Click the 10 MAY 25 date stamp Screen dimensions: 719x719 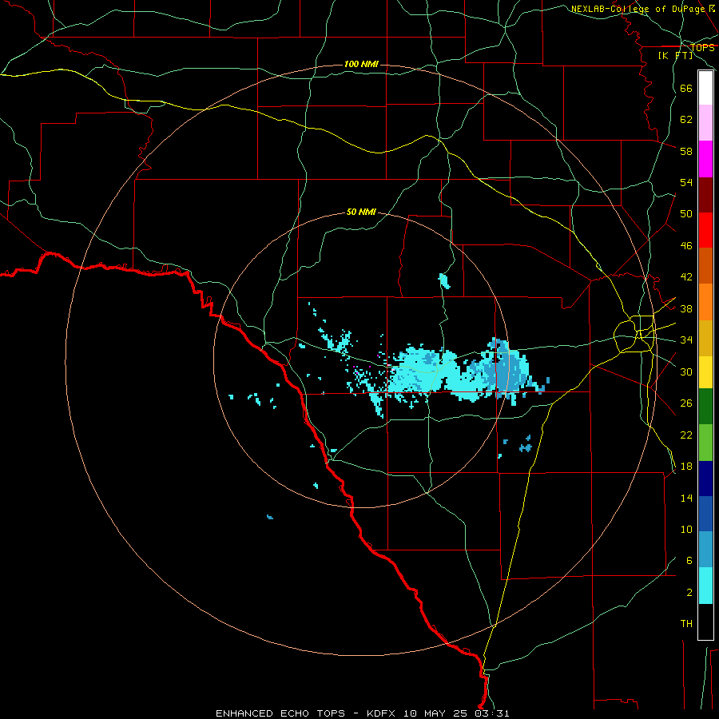coord(435,713)
